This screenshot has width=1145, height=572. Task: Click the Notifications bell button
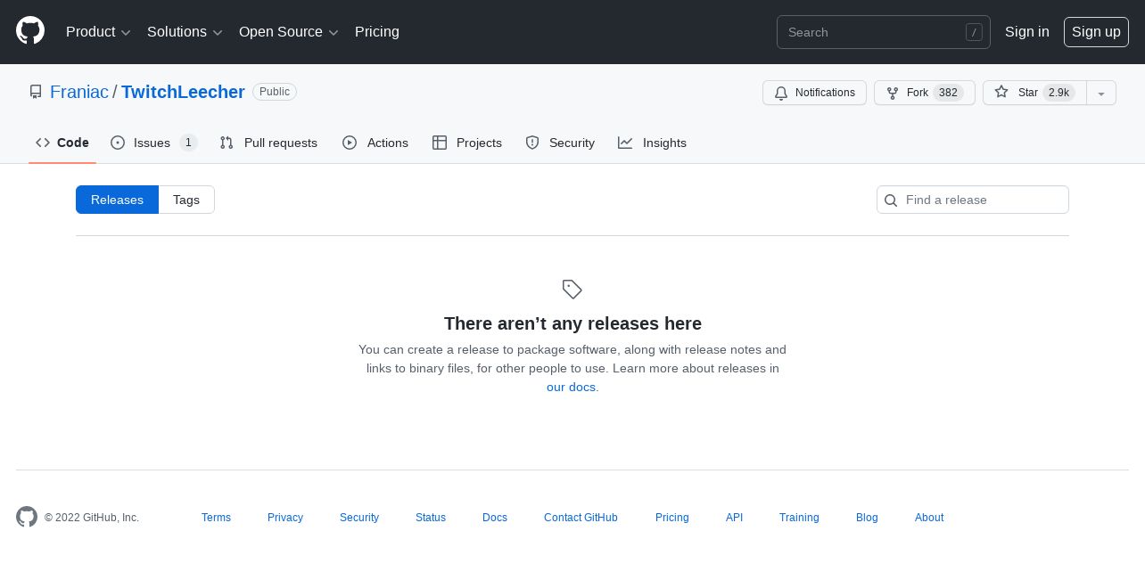[x=814, y=93]
